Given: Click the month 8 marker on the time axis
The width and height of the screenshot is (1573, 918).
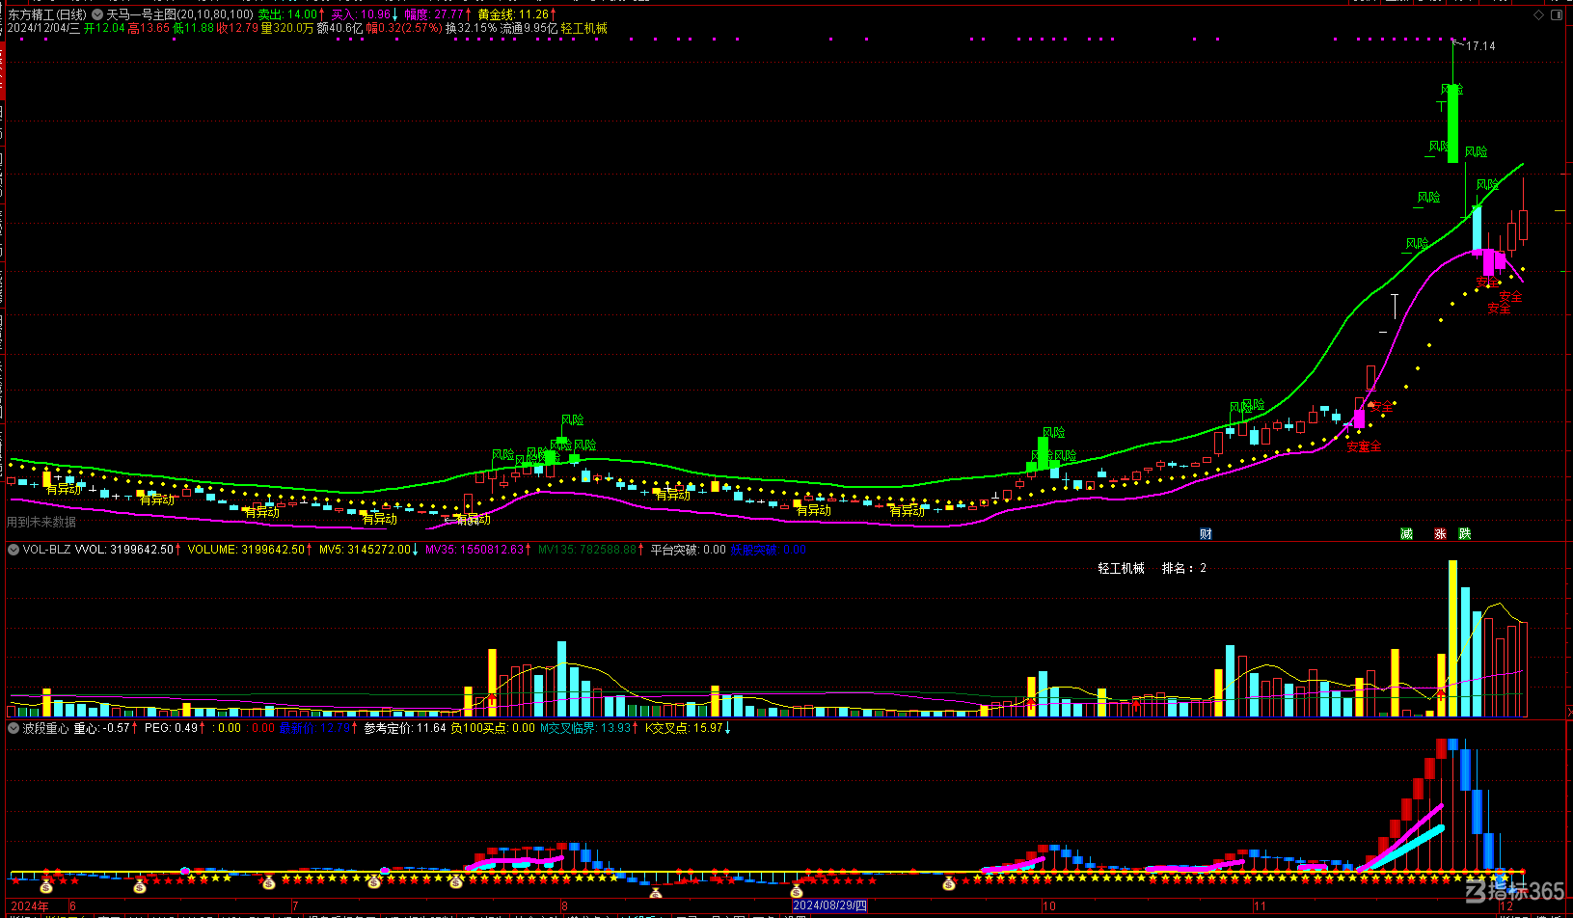Looking at the screenshot, I should [564, 906].
